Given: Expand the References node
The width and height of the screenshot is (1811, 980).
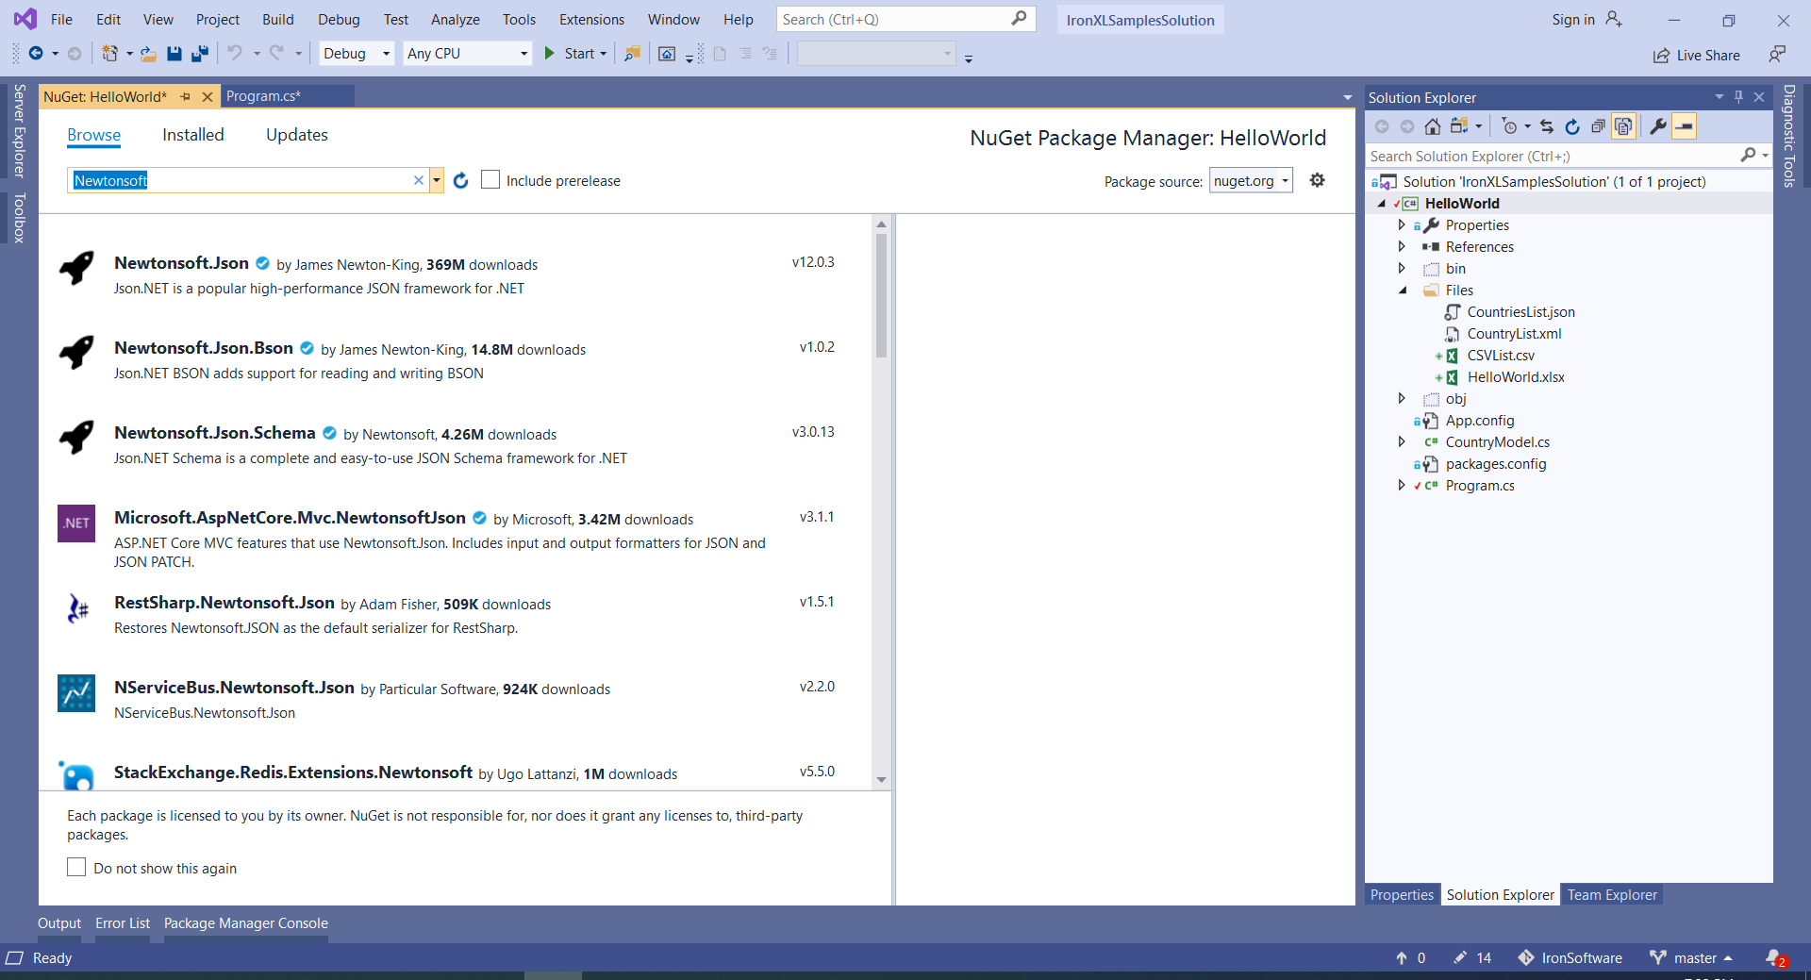Looking at the screenshot, I should [x=1402, y=246].
